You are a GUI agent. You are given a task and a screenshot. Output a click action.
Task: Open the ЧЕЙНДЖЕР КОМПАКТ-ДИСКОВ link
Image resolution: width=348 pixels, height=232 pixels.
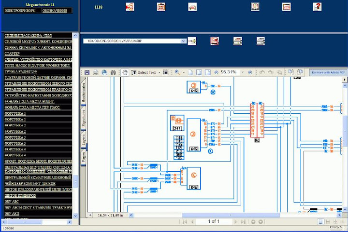30,183
